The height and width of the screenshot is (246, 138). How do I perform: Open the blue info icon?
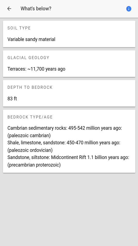click(129, 9)
